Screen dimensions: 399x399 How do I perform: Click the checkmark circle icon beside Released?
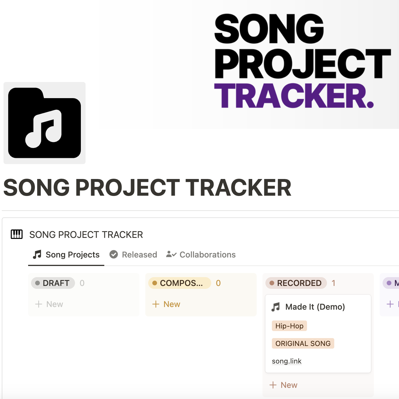114,254
